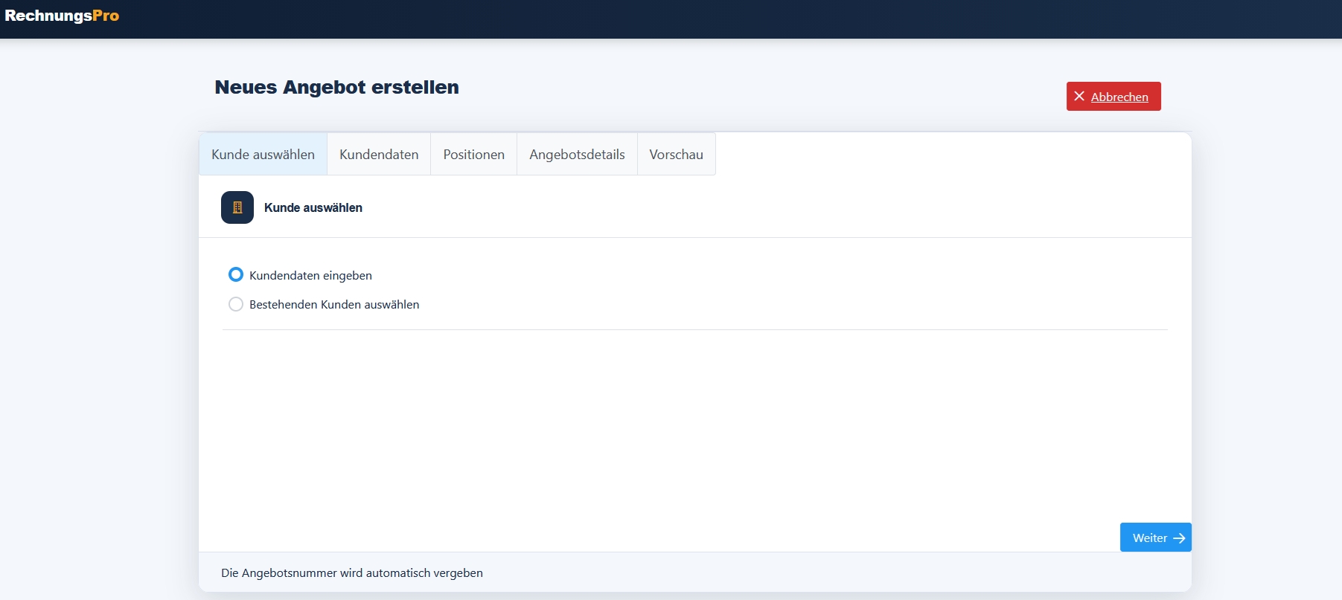Click the Neues Angebot erstellen heading

coord(336,87)
